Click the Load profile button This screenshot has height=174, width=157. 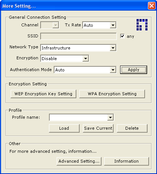(x=64, y=128)
